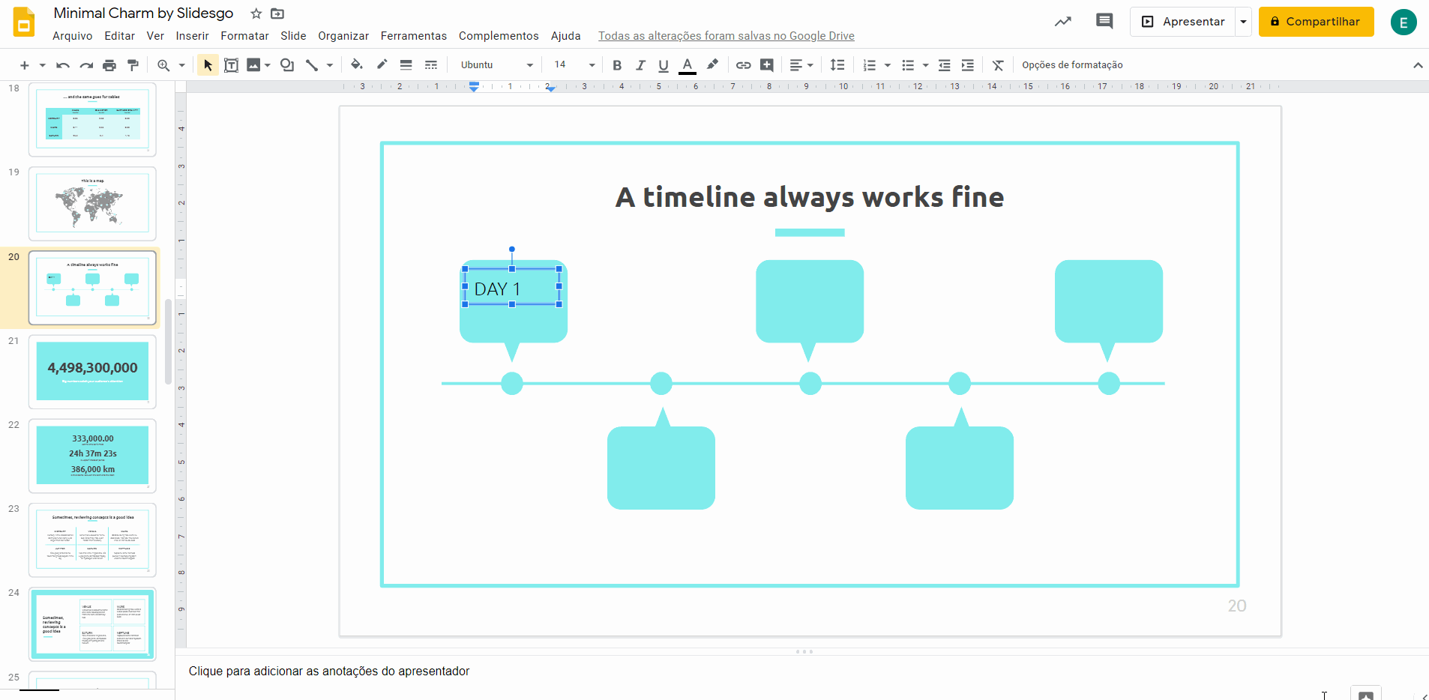Open the Organizar menu
1429x700 pixels.
pos(343,36)
